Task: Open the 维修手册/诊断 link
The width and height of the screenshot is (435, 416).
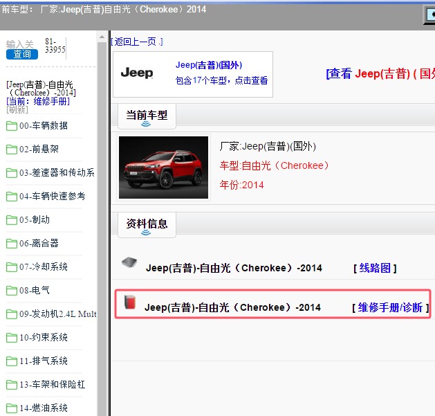Action: point(391,308)
